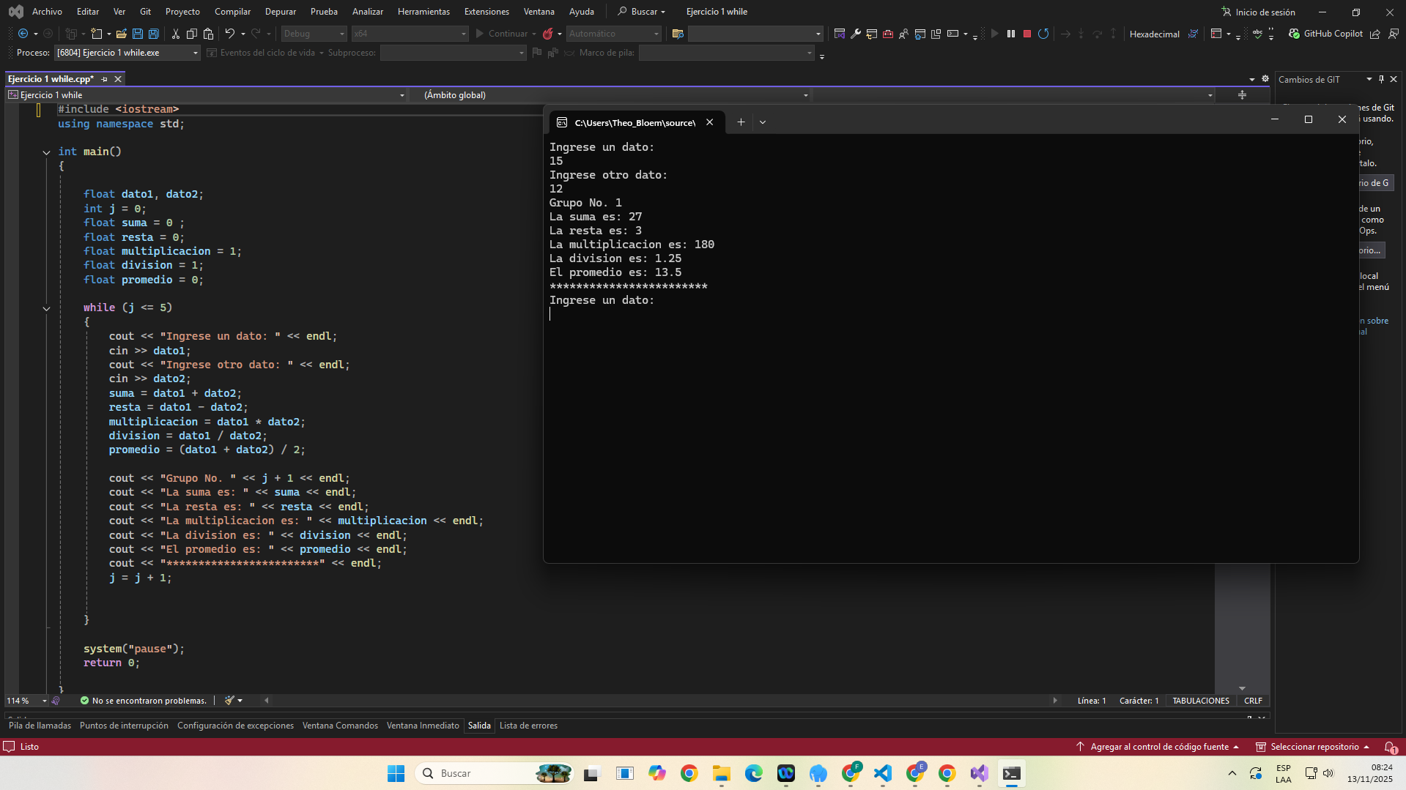The width and height of the screenshot is (1406, 790).
Task: Switch to the Lista de errores tab
Action: point(528,726)
